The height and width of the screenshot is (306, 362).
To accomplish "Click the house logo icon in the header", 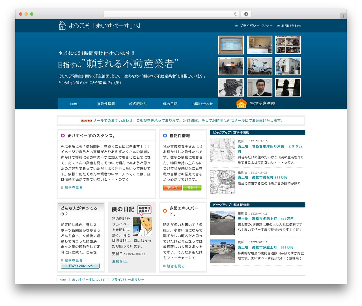I will [x=62, y=25].
